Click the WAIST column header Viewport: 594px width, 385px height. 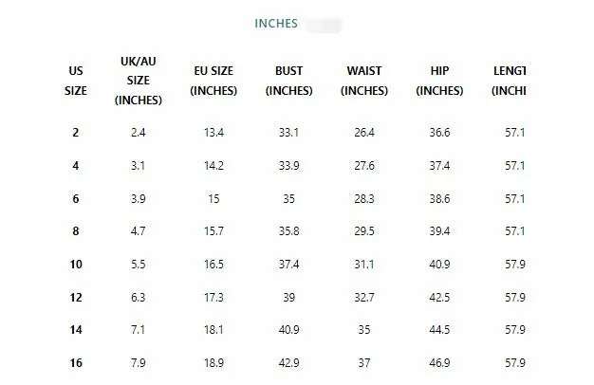364,81
